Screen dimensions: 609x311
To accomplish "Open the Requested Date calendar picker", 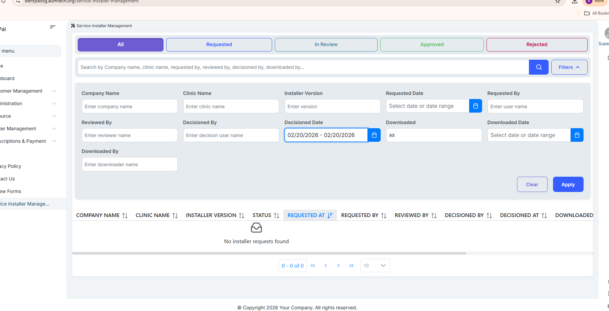I will (475, 106).
